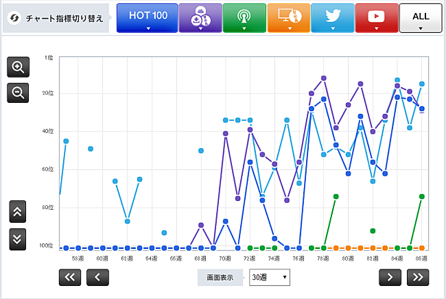Go back one step with left arrow
Image resolution: width=446 pixels, height=299 pixels.
tap(97, 276)
